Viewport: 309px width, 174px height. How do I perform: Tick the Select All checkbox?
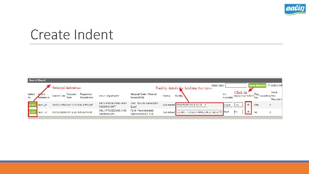coord(269,85)
